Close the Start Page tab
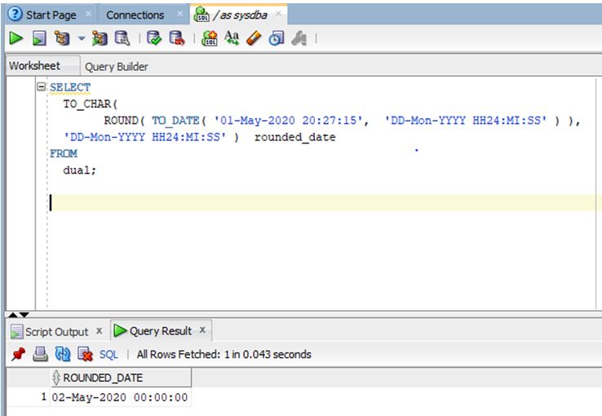Screen dimensions: 602x416 (88, 14)
